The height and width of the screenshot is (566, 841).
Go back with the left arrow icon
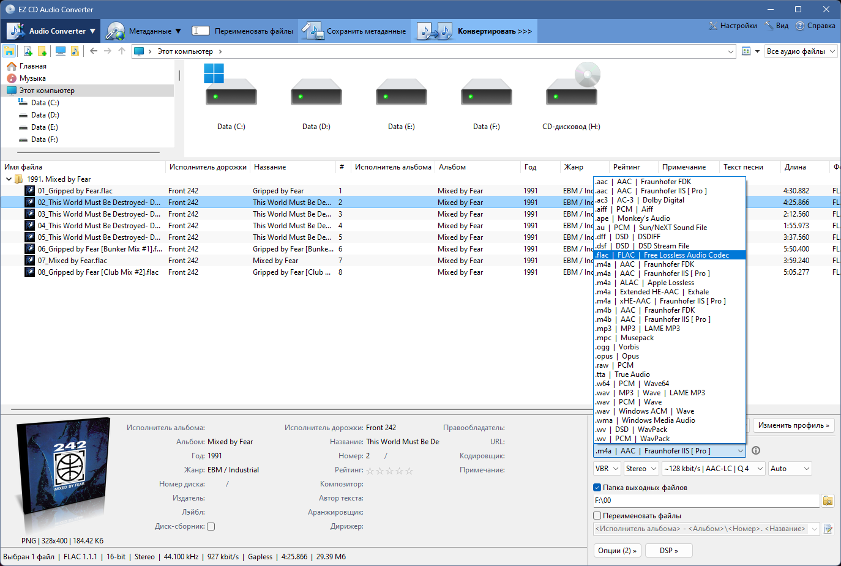[94, 51]
